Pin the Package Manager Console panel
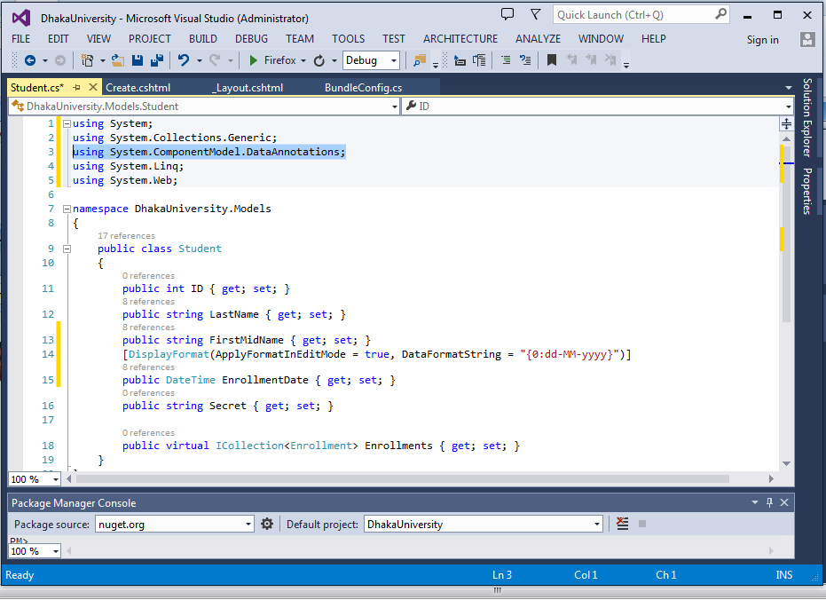This screenshot has width=826, height=600. pos(768,501)
